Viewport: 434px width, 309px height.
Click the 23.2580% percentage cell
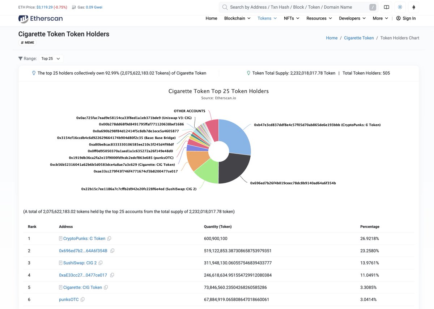[x=370, y=251]
